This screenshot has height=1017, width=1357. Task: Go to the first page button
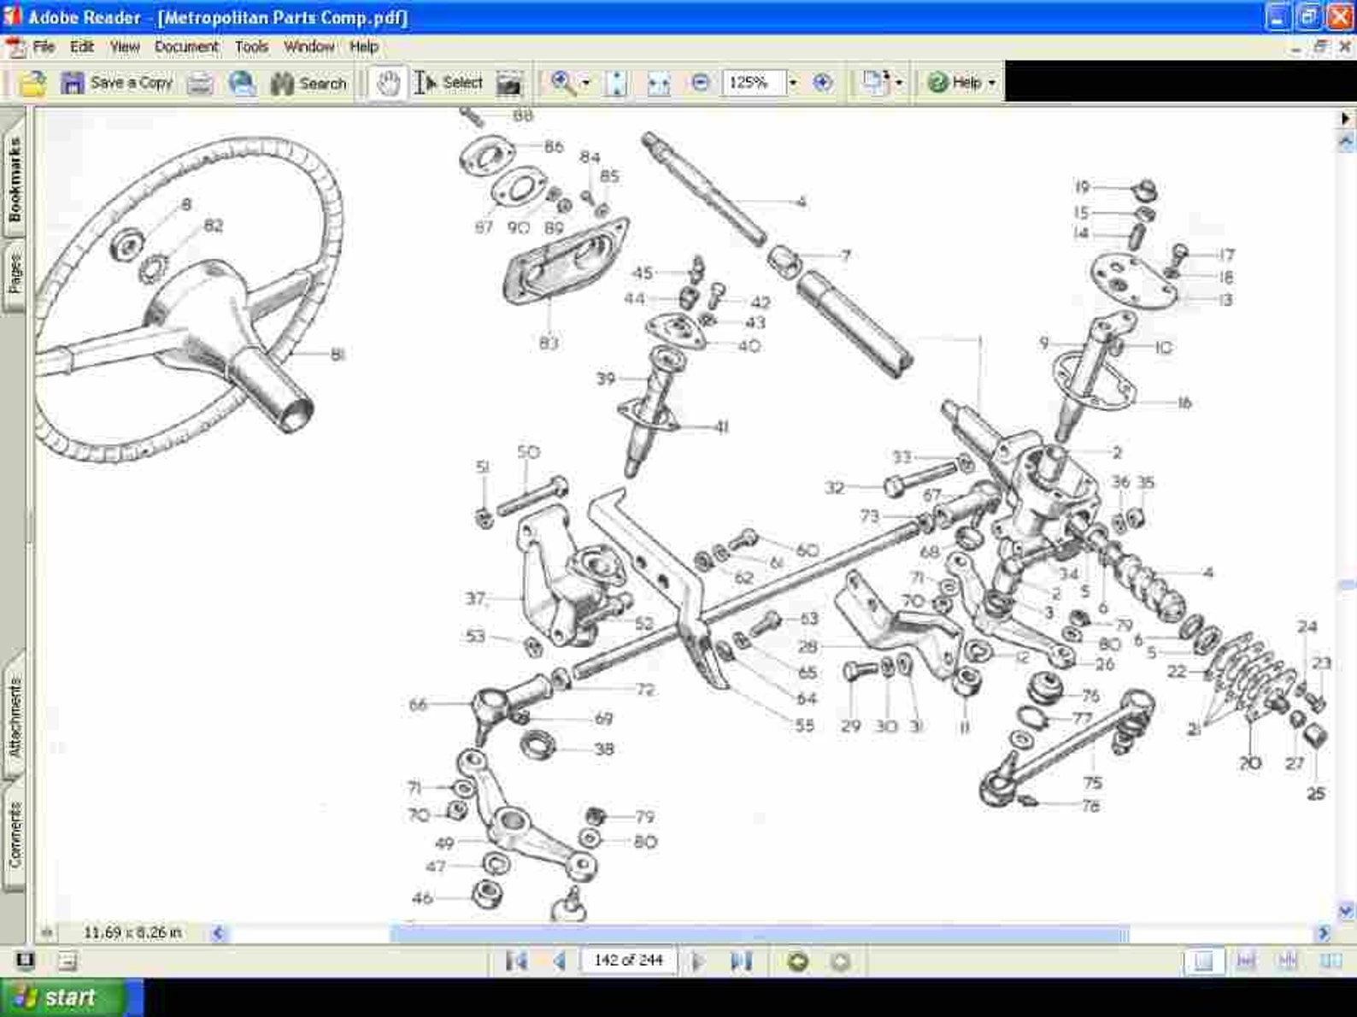(516, 961)
